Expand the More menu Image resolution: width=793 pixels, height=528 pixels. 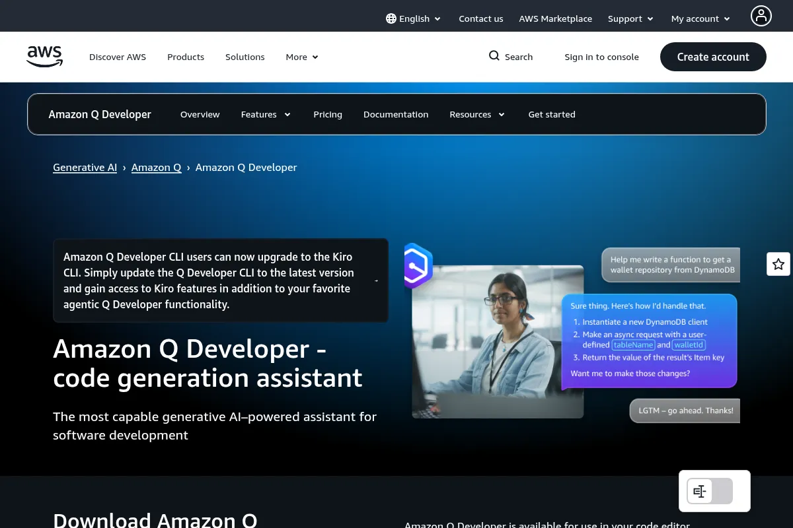pyautogui.click(x=302, y=57)
